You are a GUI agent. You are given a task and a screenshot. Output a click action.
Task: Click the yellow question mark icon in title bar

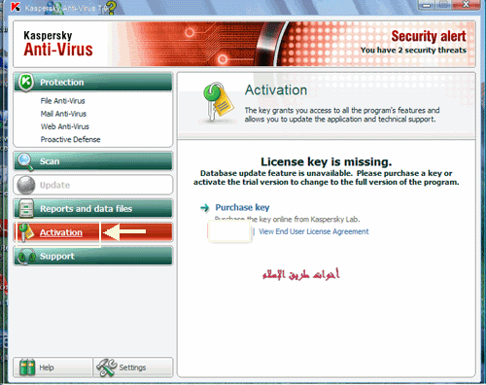[x=111, y=8]
